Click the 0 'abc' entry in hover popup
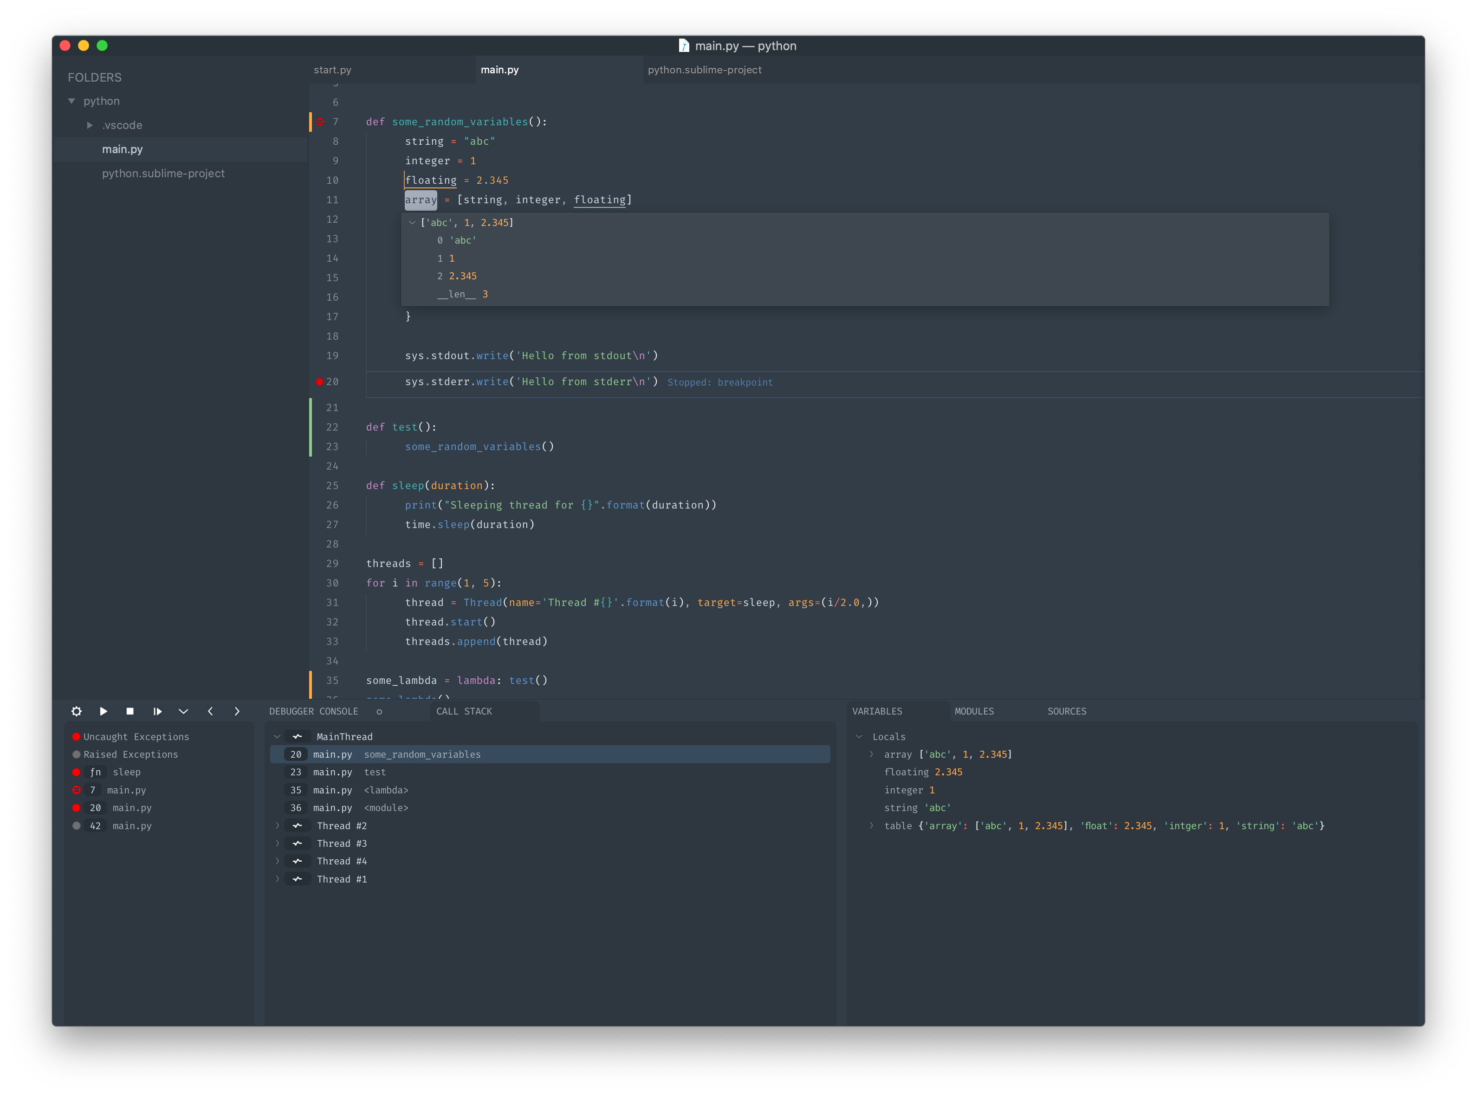 456,241
